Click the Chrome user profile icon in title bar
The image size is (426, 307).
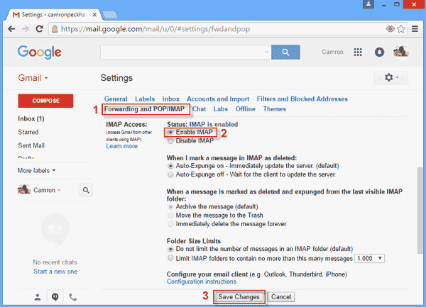pos(368,4)
